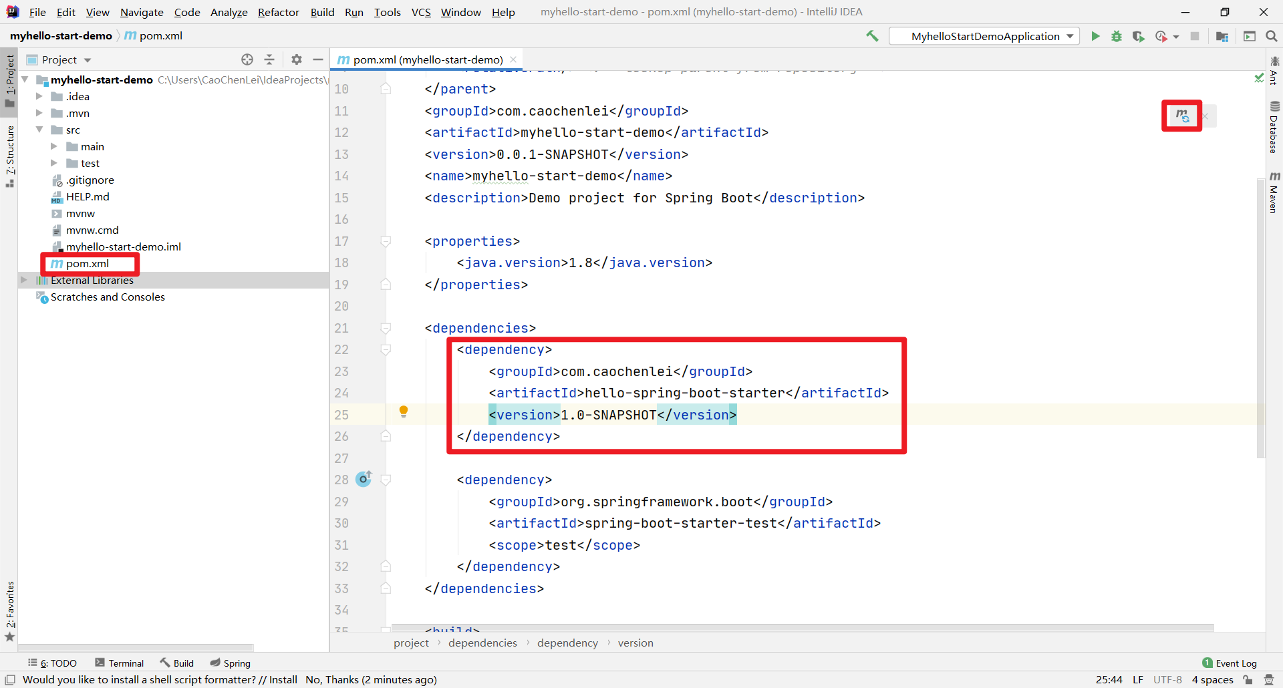Open the Maven tool window
Screen dimensions: 1283x688
[x=1274, y=192]
